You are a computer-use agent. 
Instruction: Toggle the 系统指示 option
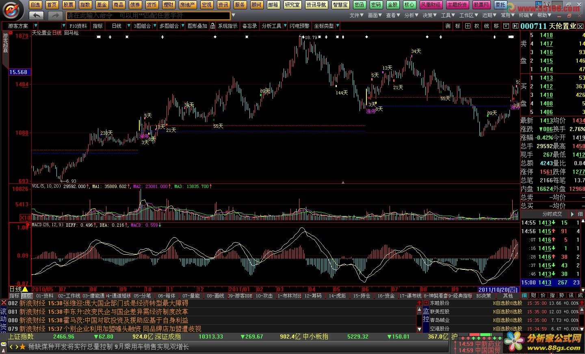[x=227, y=26]
